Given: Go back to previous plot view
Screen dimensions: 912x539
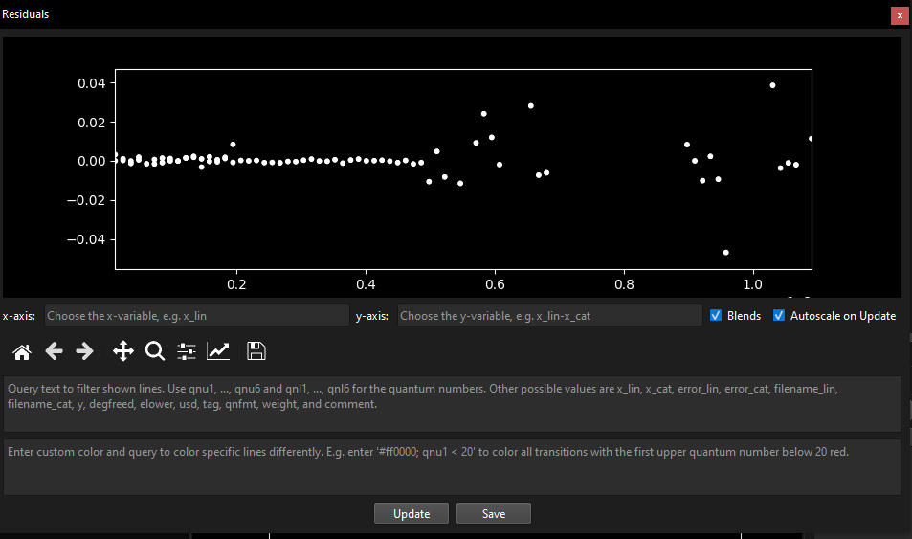Looking at the screenshot, I should (x=55, y=351).
